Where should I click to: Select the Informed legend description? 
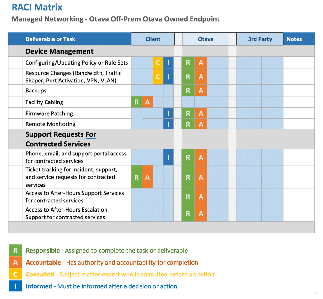(x=101, y=286)
